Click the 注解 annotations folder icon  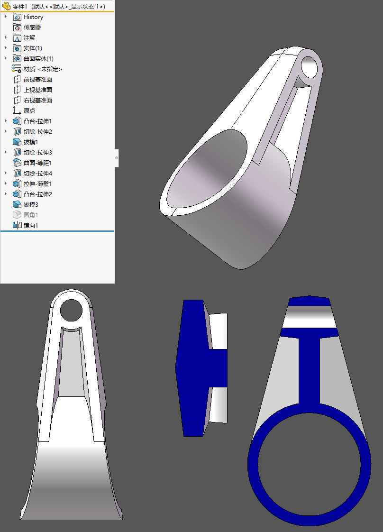click(x=17, y=37)
